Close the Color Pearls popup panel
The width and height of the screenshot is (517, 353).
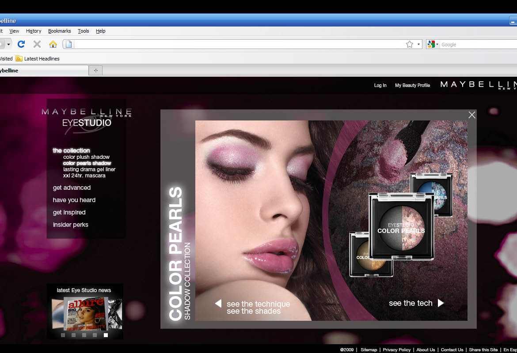[x=472, y=115]
